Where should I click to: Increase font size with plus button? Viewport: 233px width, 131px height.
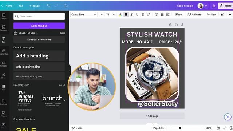click(114, 15)
